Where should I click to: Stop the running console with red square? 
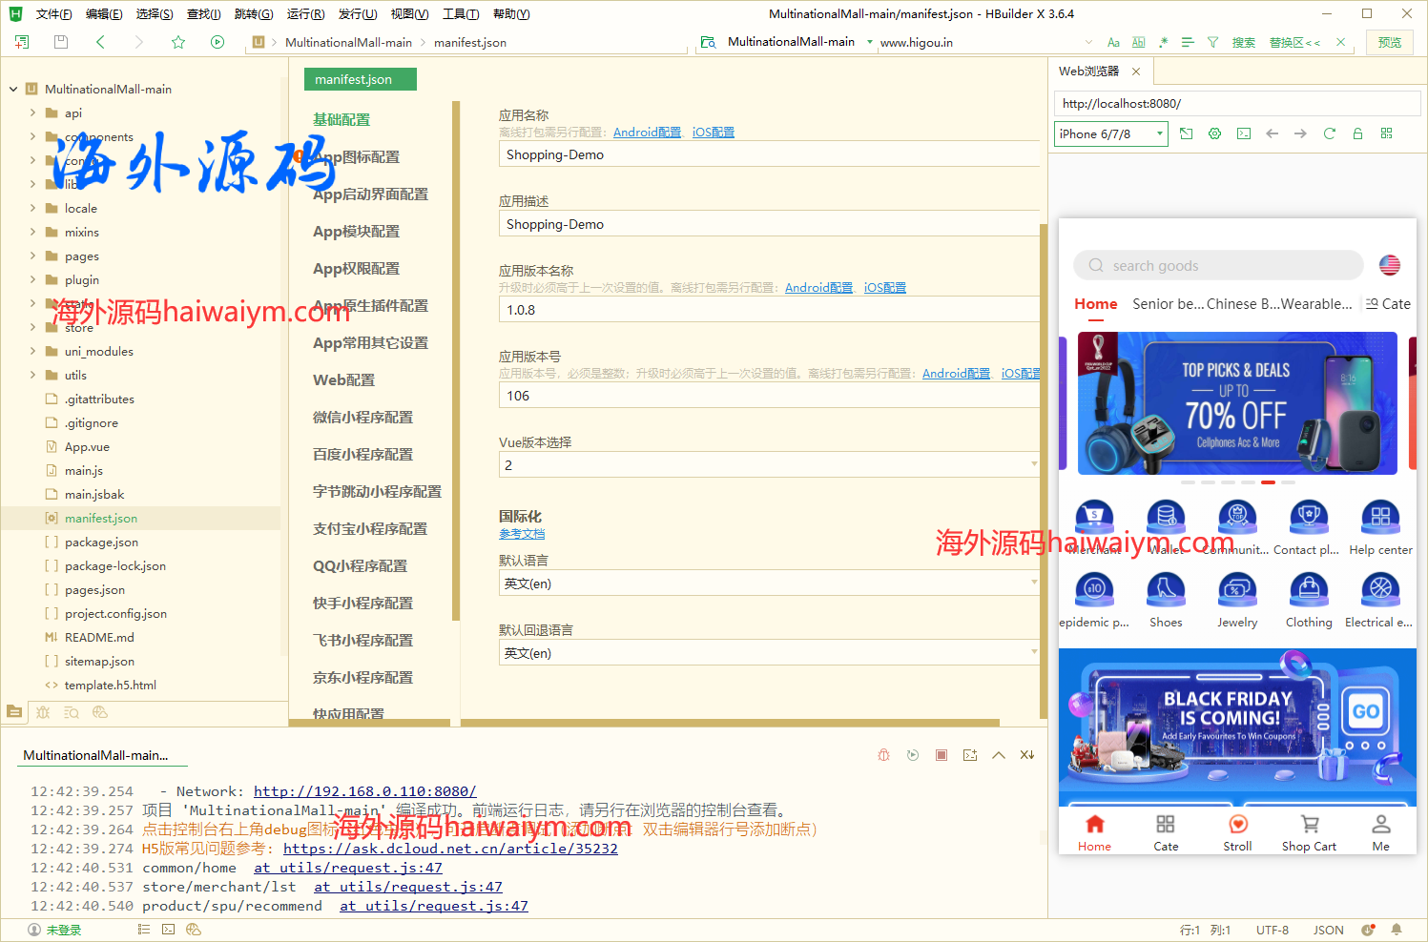[942, 755]
